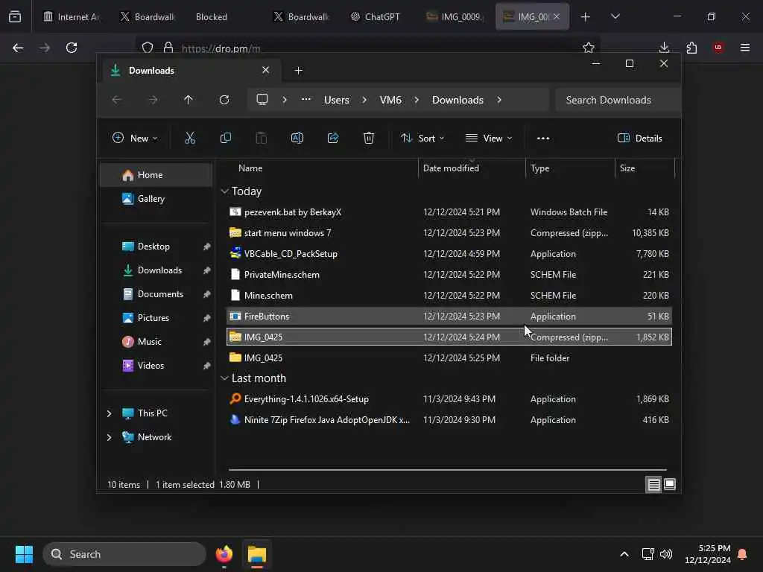
Task: Refresh the Downloads folder view
Action: (x=224, y=100)
